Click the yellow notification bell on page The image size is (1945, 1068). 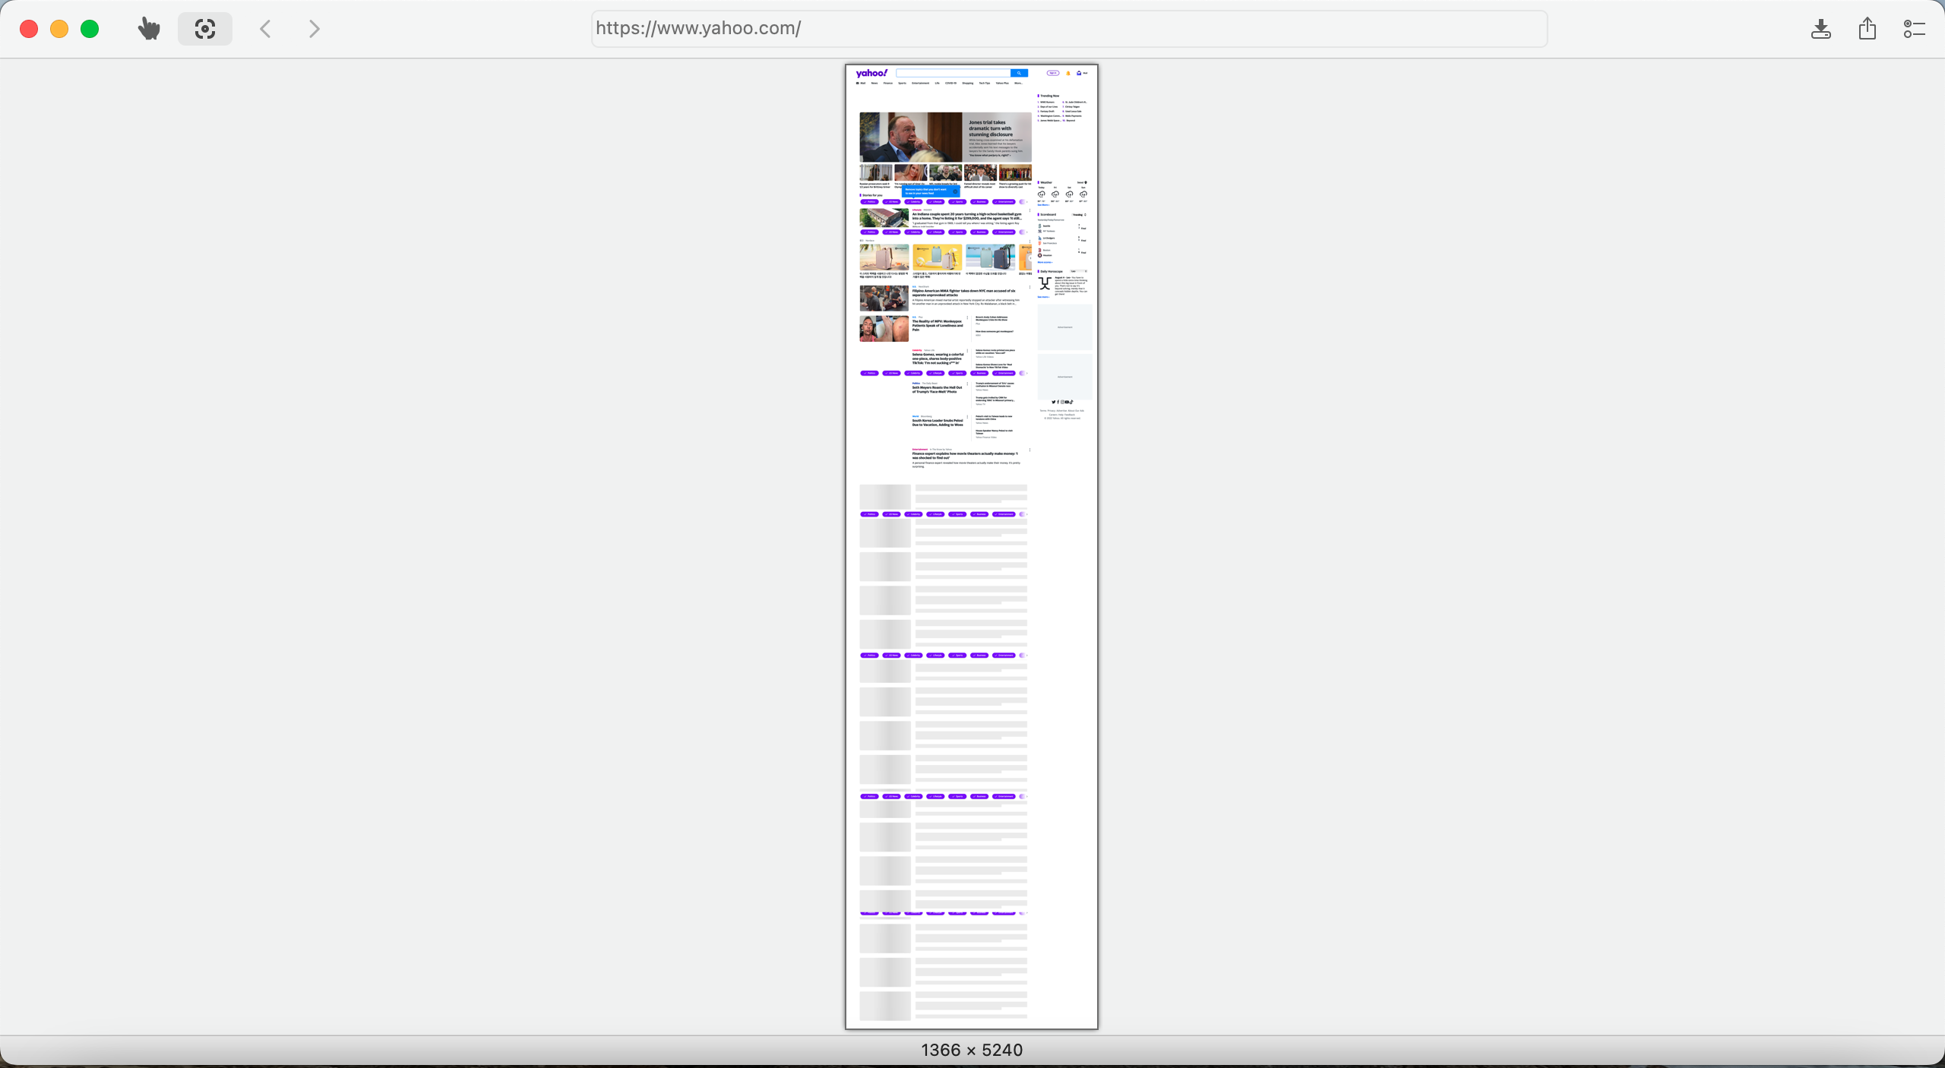point(1067,73)
